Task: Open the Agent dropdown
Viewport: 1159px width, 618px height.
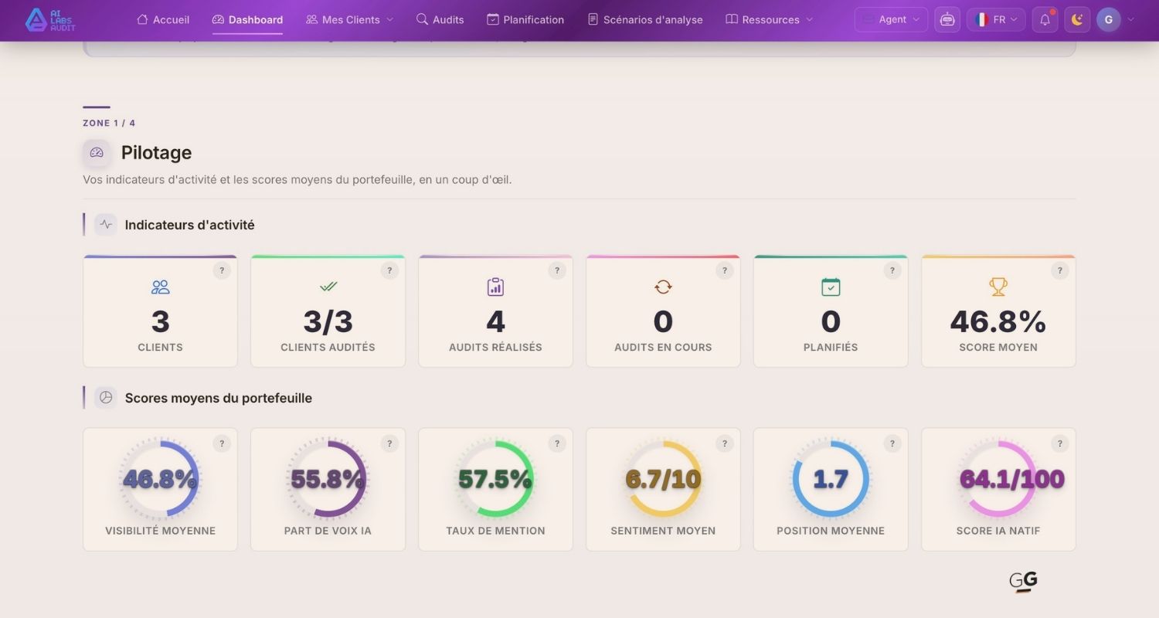Action: (891, 19)
